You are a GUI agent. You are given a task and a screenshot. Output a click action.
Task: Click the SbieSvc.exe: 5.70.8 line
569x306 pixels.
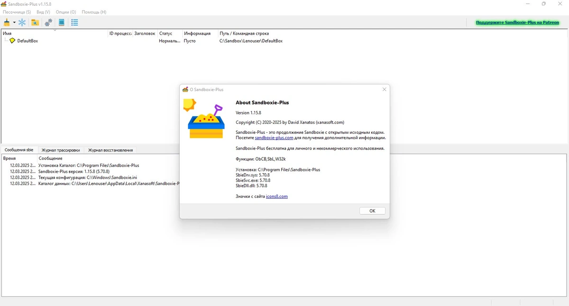coord(253,180)
